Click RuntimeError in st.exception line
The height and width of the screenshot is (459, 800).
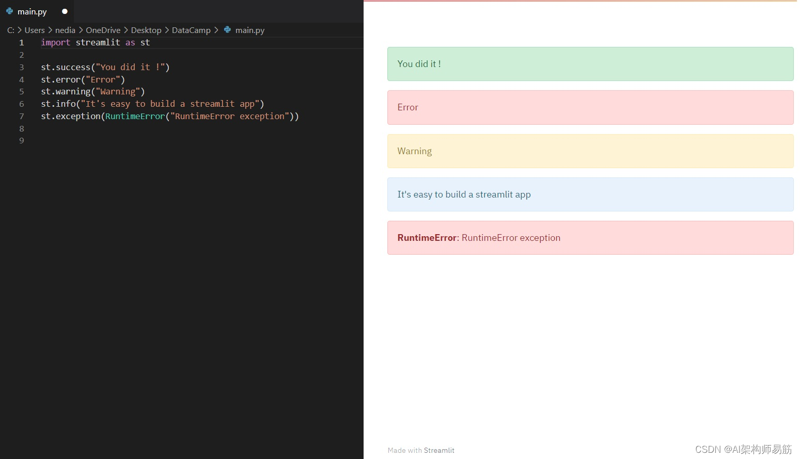point(135,117)
